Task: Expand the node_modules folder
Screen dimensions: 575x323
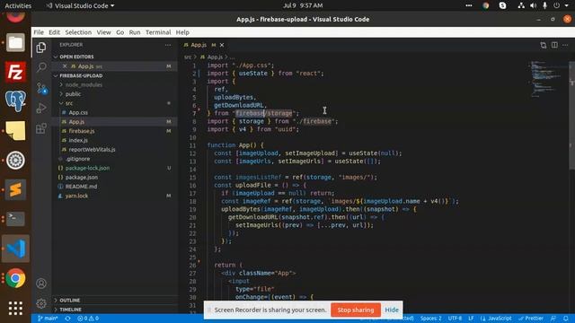Action: (x=84, y=85)
